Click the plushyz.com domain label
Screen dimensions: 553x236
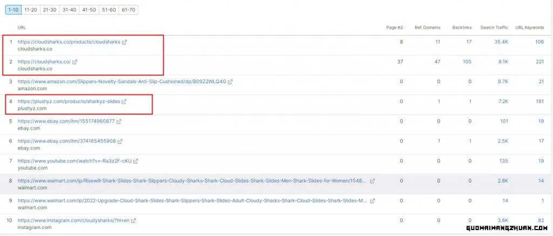[x=32, y=109]
